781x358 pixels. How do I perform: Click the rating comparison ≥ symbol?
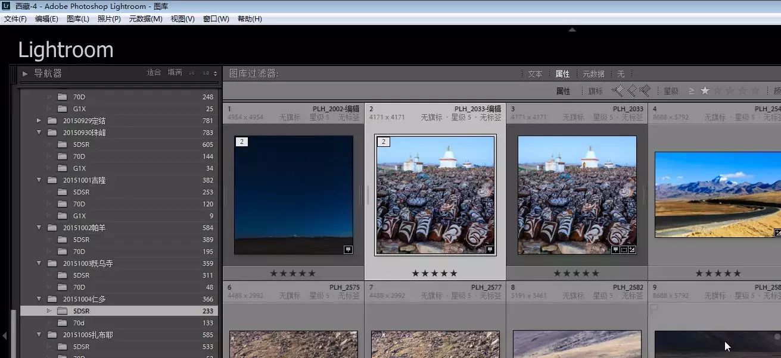(691, 91)
